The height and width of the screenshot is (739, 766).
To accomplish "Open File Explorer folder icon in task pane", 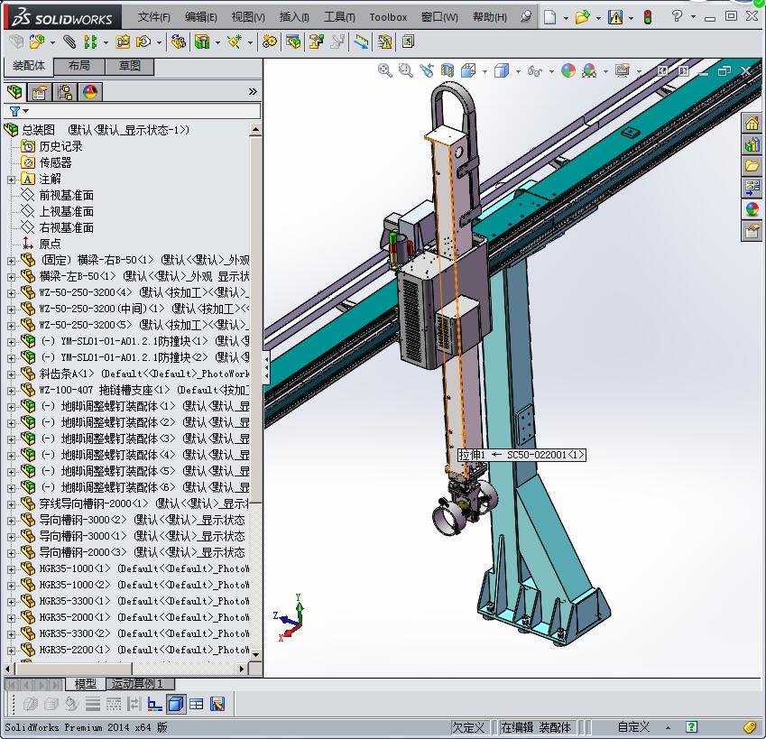I will coord(752,166).
